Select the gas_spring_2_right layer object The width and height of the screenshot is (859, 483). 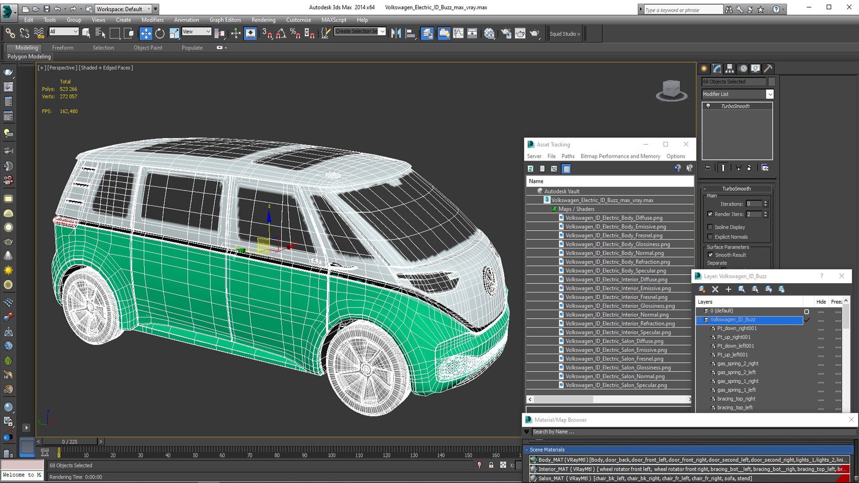click(x=737, y=364)
